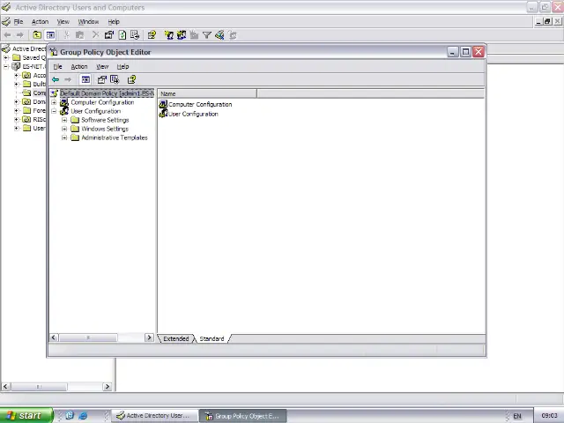The height and width of the screenshot is (423, 564).
Task: Click Export List icon in Group Policy editor toolbar
Action: click(x=115, y=79)
